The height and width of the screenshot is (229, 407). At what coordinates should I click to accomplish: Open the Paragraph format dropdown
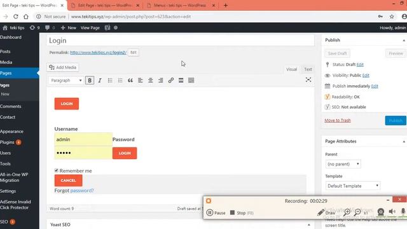click(x=66, y=81)
